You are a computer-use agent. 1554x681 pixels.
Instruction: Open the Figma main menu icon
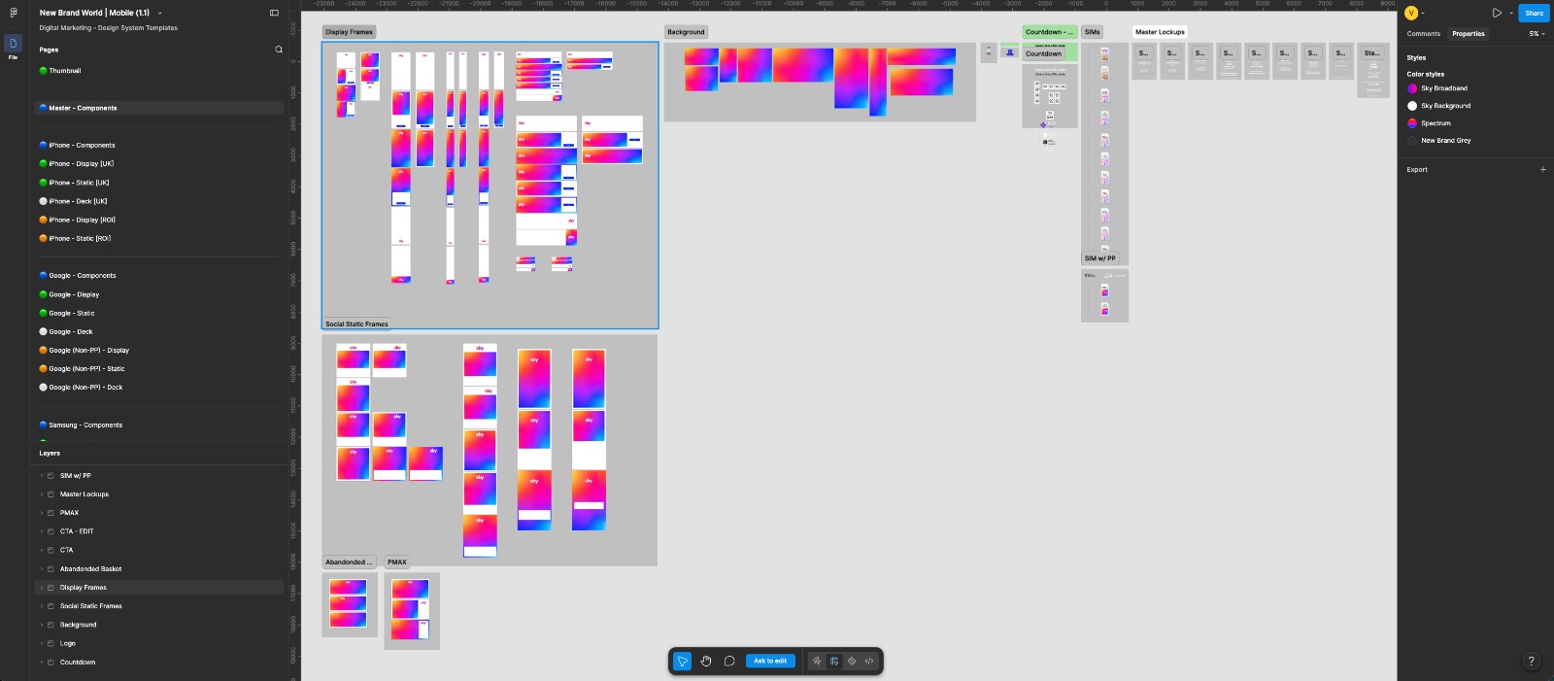13,13
